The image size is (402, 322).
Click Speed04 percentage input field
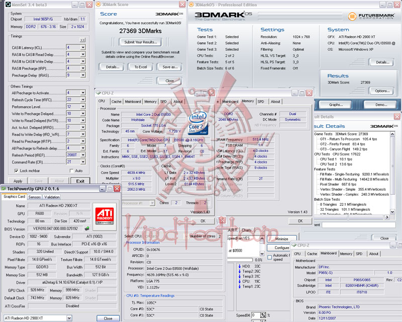256,315
